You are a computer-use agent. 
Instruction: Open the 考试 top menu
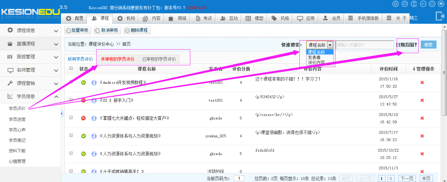(x=203, y=19)
